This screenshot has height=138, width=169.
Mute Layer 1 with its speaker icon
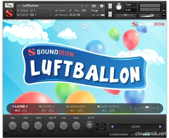(x=17, y=111)
